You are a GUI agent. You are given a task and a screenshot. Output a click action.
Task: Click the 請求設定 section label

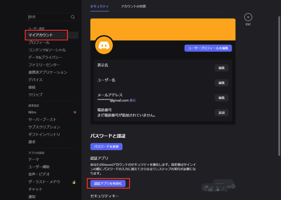[34, 106]
